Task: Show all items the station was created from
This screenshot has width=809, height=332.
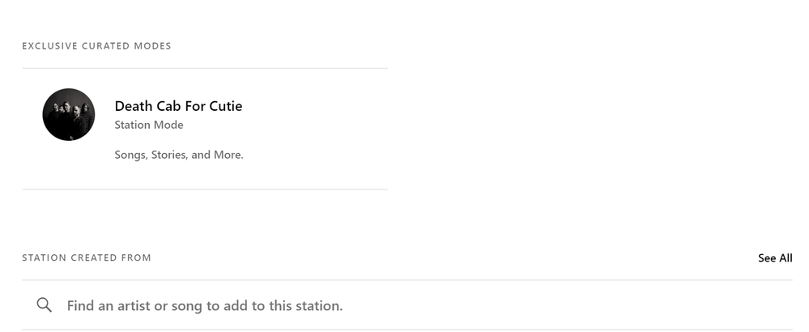Action: pyautogui.click(x=775, y=258)
